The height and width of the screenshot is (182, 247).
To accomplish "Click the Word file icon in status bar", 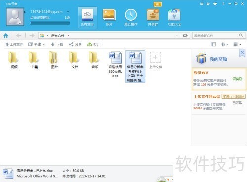I will (x=8, y=173).
